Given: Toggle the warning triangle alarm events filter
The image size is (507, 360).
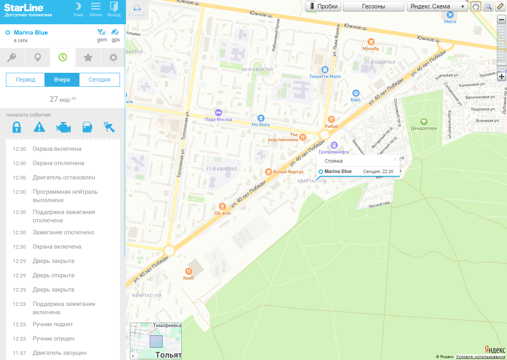Looking at the screenshot, I should point(39,127).
